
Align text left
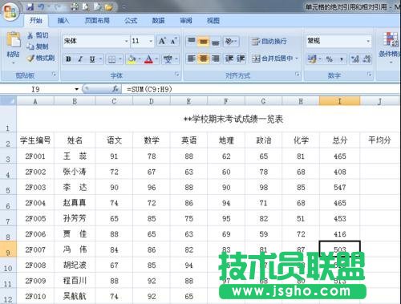click(x=192, y=59)
